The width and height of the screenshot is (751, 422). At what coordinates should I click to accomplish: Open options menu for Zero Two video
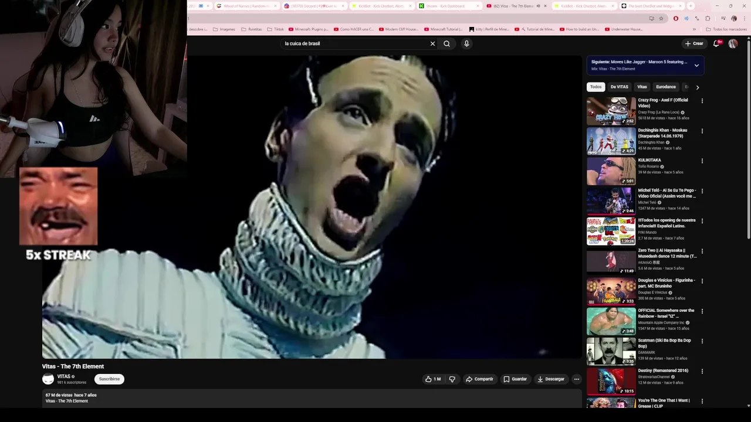coord(702,251)
